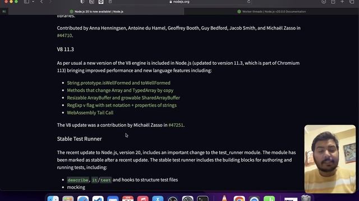Click the 'Stable Test Runner' heading
This screenshot has height=201, width=359.
[x=79, y=139]
